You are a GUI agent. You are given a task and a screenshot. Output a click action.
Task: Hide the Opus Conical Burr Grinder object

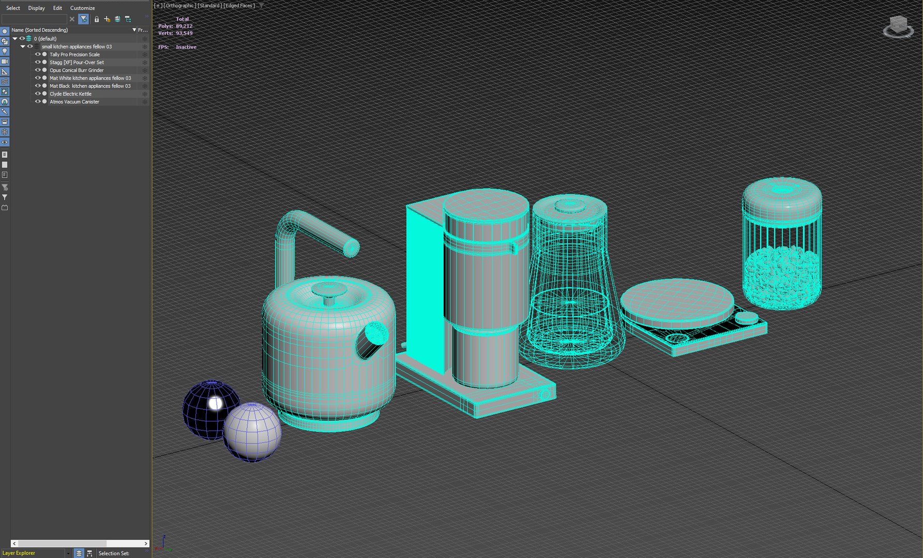(37, 70)
